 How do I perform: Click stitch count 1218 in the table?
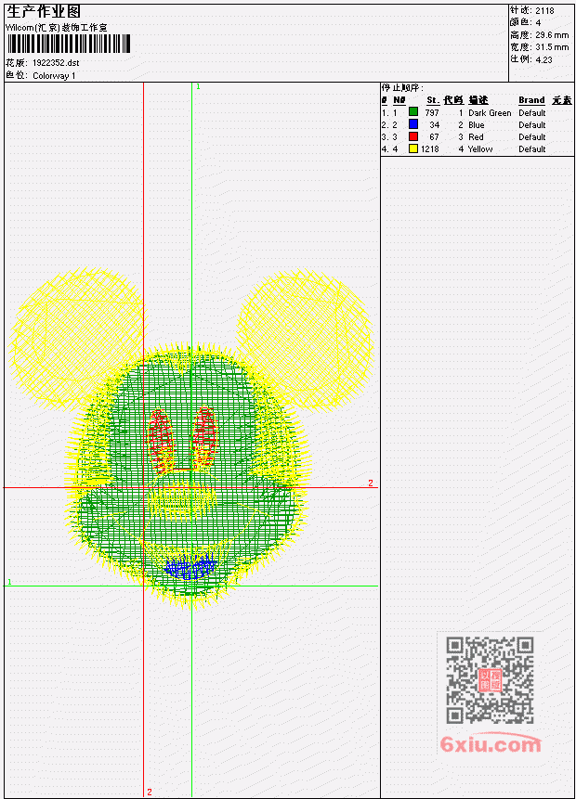[x=429, y=149]
